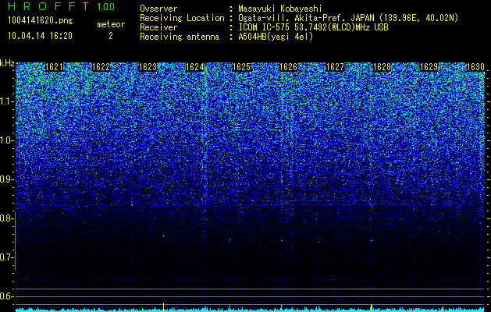
Task: Click the Ovserver field label
Action: pyautogui.click(x=158, y=9)
